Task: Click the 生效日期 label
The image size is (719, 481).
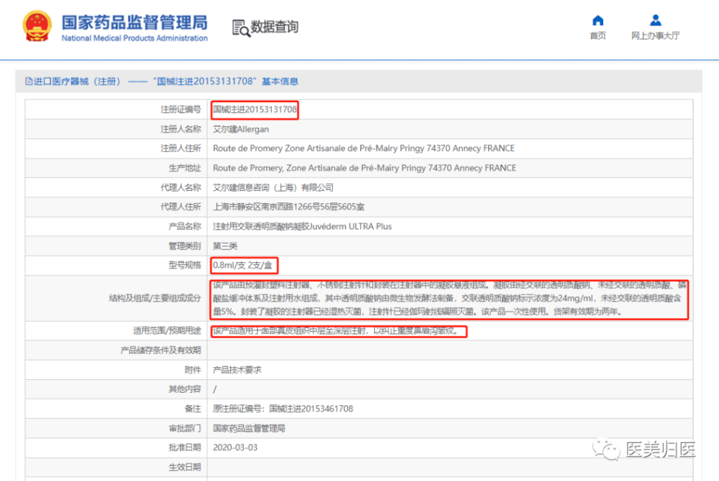Action: [185, 467]
